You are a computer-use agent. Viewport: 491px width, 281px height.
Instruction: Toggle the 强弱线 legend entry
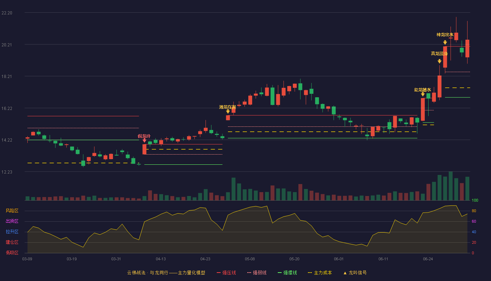click(257, 273)
